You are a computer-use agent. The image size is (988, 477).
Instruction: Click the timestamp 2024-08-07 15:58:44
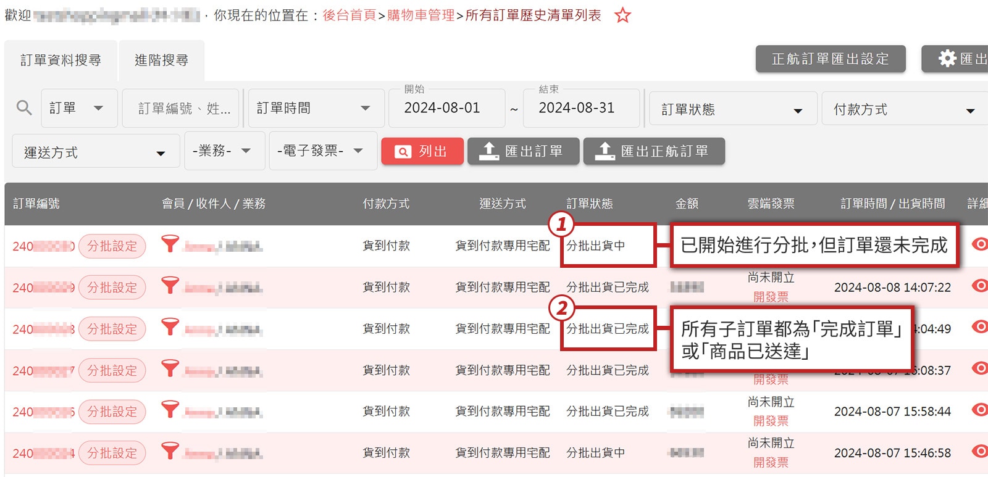892,412
